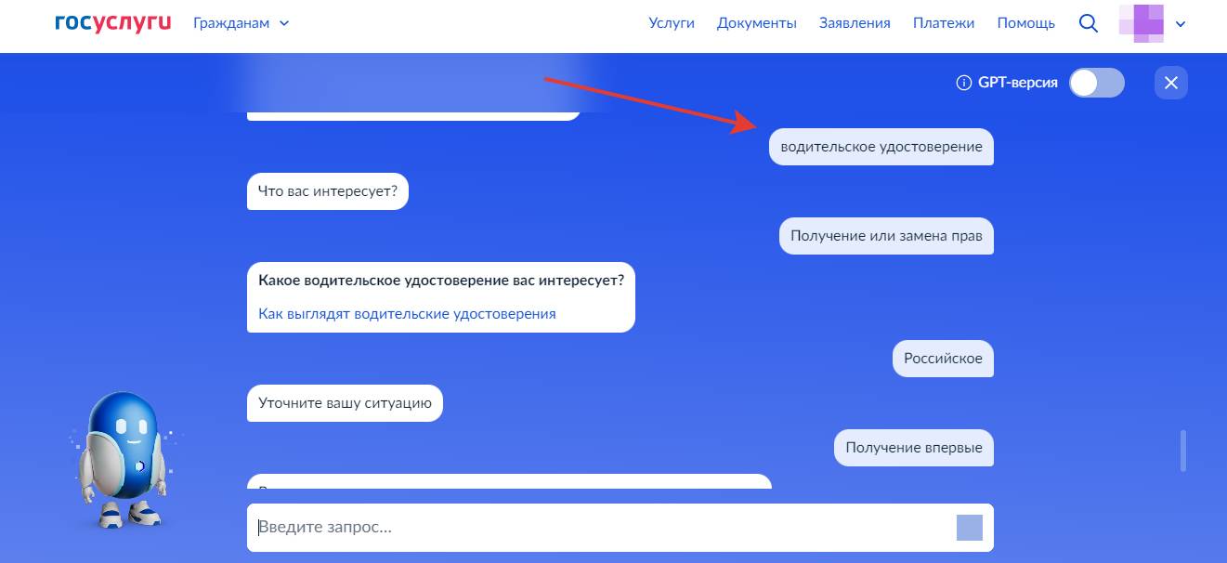Click the GPT-версия info icon
This screenshot has height=563, width=1227.
(963, 83)
